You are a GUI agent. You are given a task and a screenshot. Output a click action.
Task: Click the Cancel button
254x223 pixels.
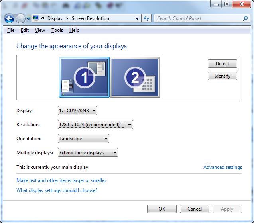pyautogui.click(x=195, y=209)
